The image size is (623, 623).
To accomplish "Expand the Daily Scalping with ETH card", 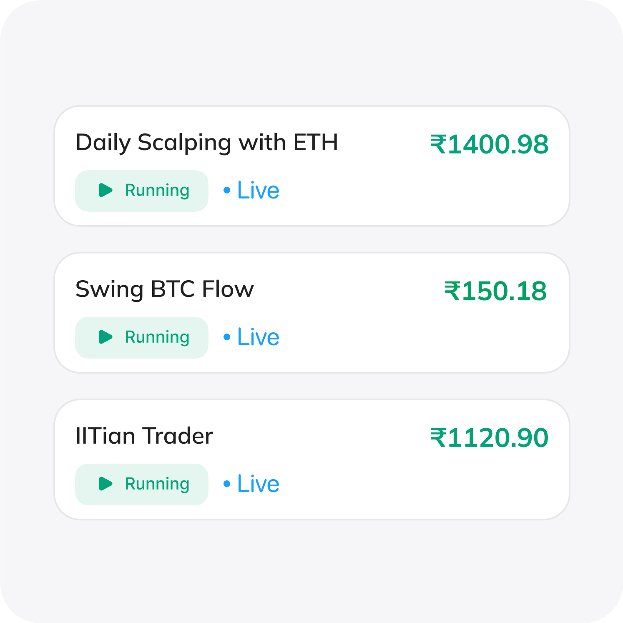I will 311,165.
